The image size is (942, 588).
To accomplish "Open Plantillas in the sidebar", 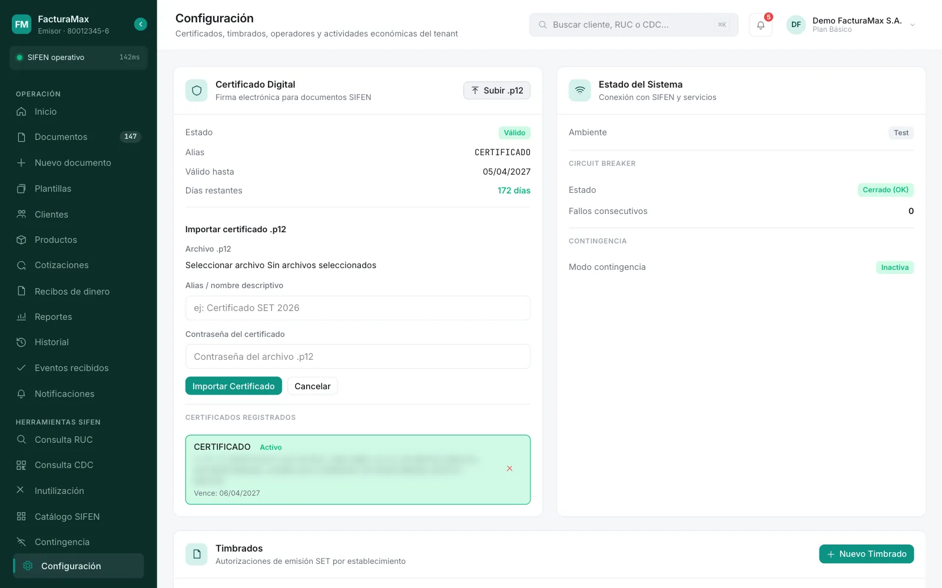I will coord(78,189).
